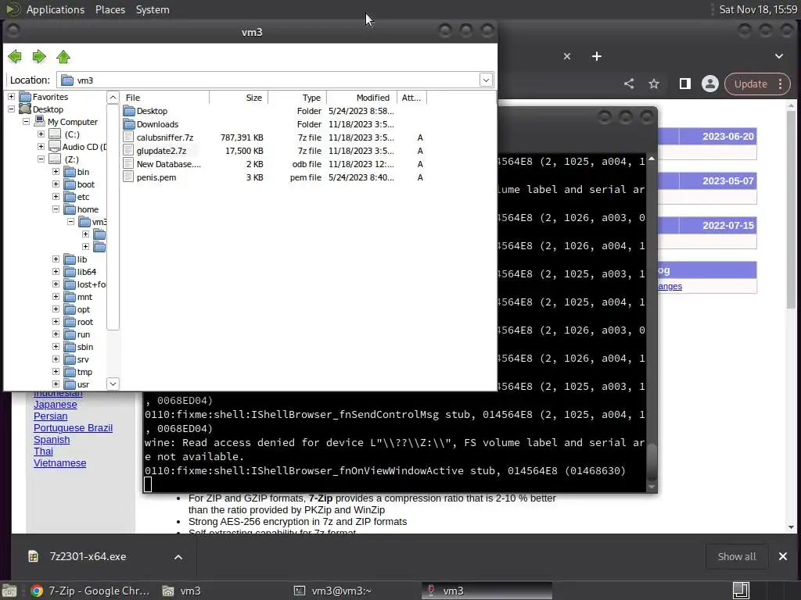Open the Location dropdown arrow
801x600 pixels.
tap(486, 80)
